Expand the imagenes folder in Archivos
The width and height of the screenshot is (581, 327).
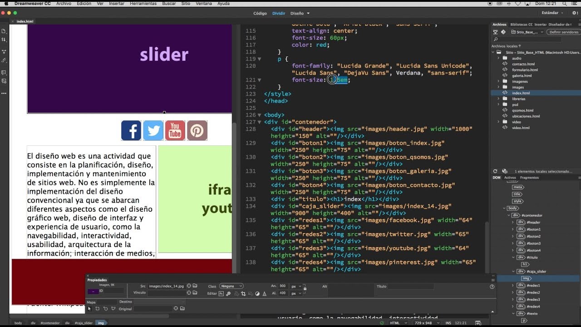pyautogui.click(x=498, y=81)
